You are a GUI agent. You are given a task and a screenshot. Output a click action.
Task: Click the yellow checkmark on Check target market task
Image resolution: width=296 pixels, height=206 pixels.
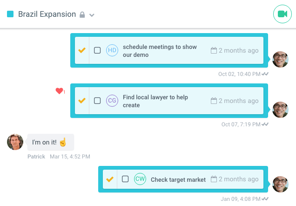110,179
